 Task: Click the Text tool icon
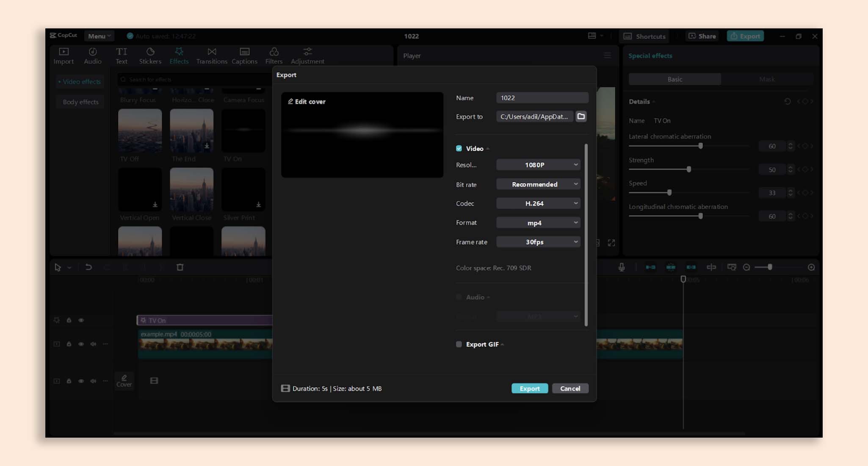121,55
